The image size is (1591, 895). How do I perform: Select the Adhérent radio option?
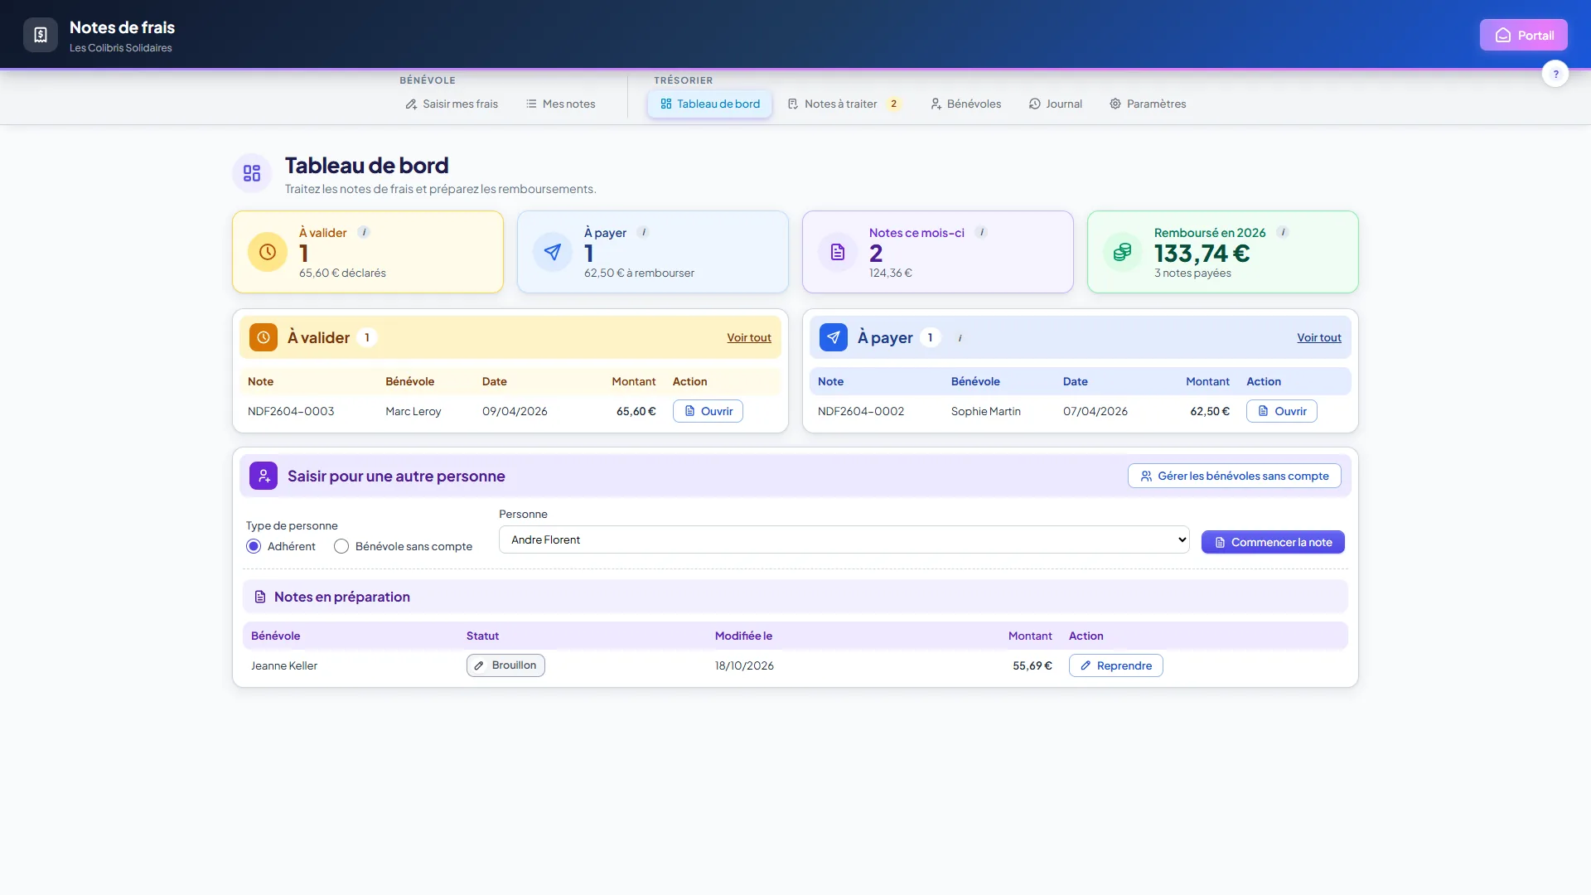coord(254,546)
